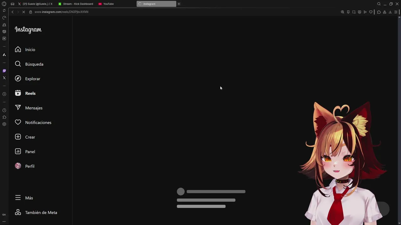The height and width of the screenshot is (225, 401).
Task: Expand También de Meta menu
Action: [41, 212]
